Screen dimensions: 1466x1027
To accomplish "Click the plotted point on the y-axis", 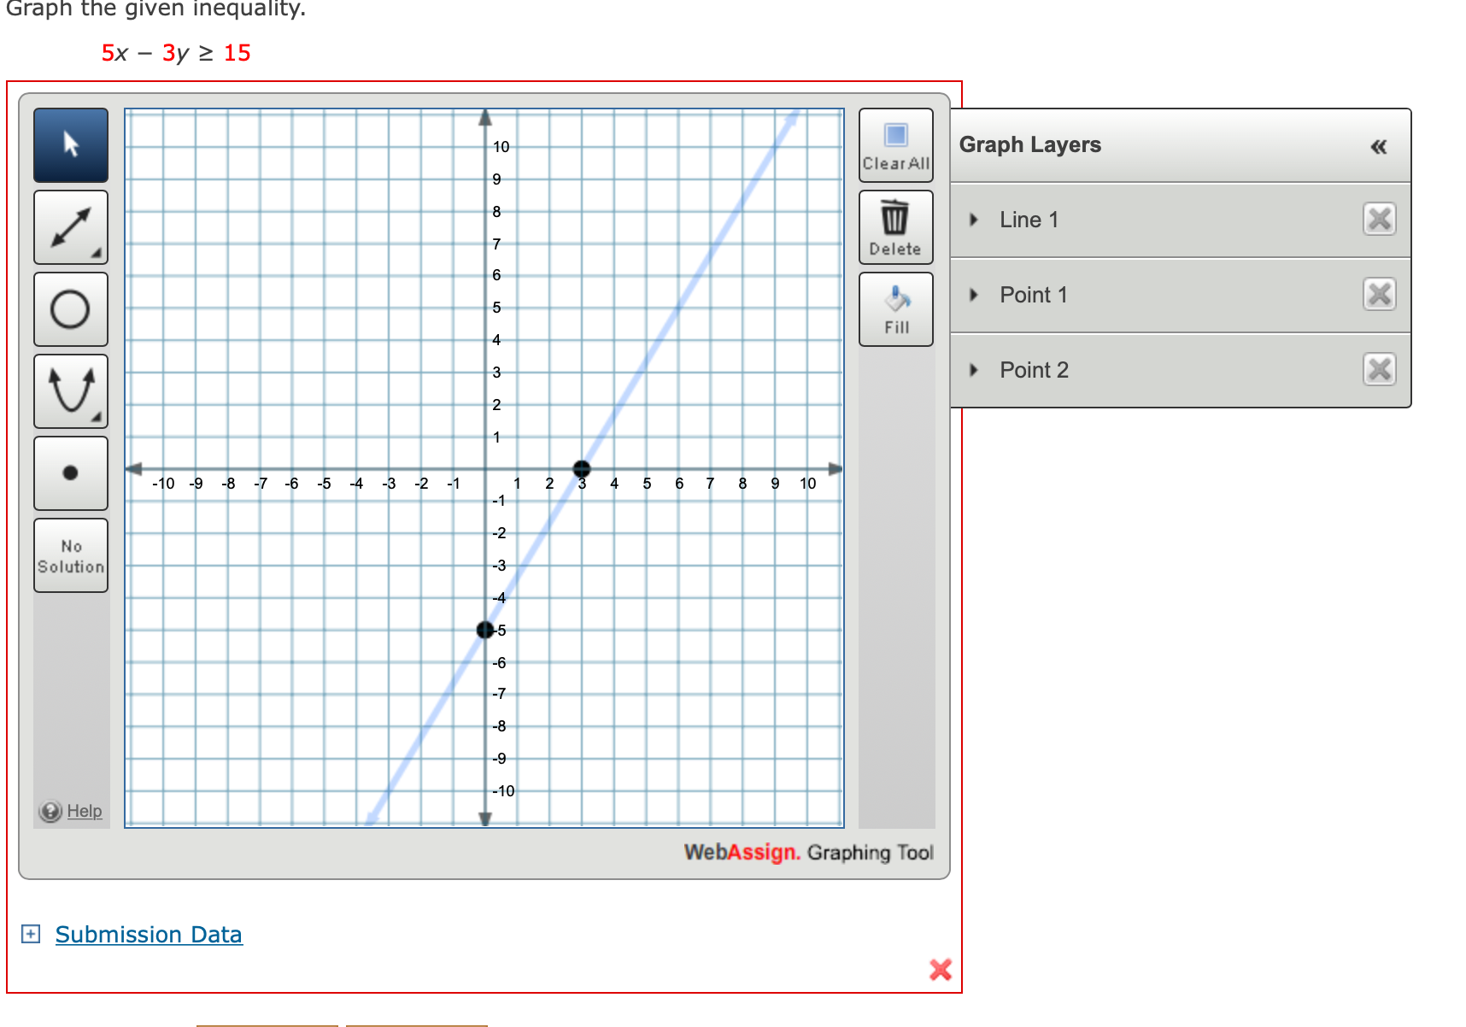I will pos(484,630).
